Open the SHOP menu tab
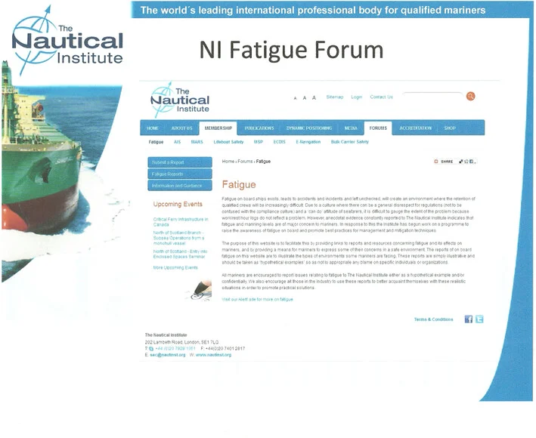 tap(450, 128)
